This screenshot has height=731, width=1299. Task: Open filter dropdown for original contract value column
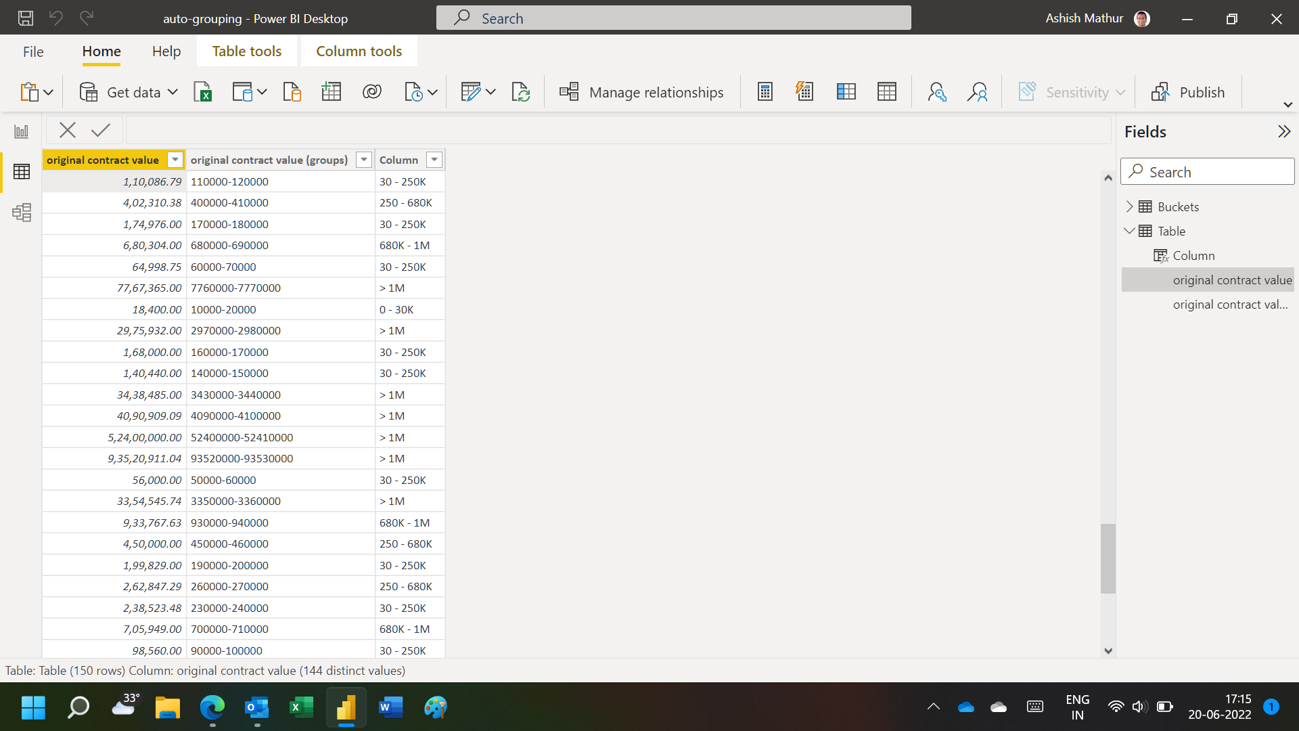point(175,160)
